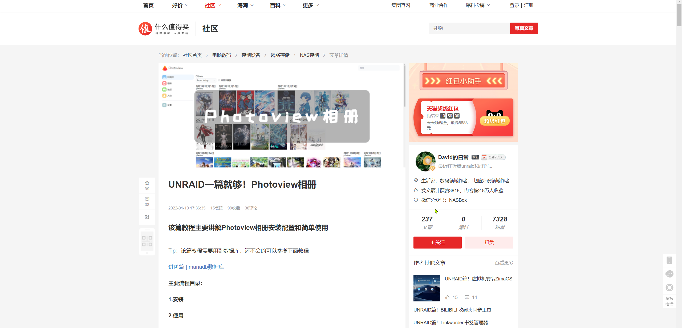
Task: Open comments via sidebar comment icon
Action: click(x=147, y=199)
